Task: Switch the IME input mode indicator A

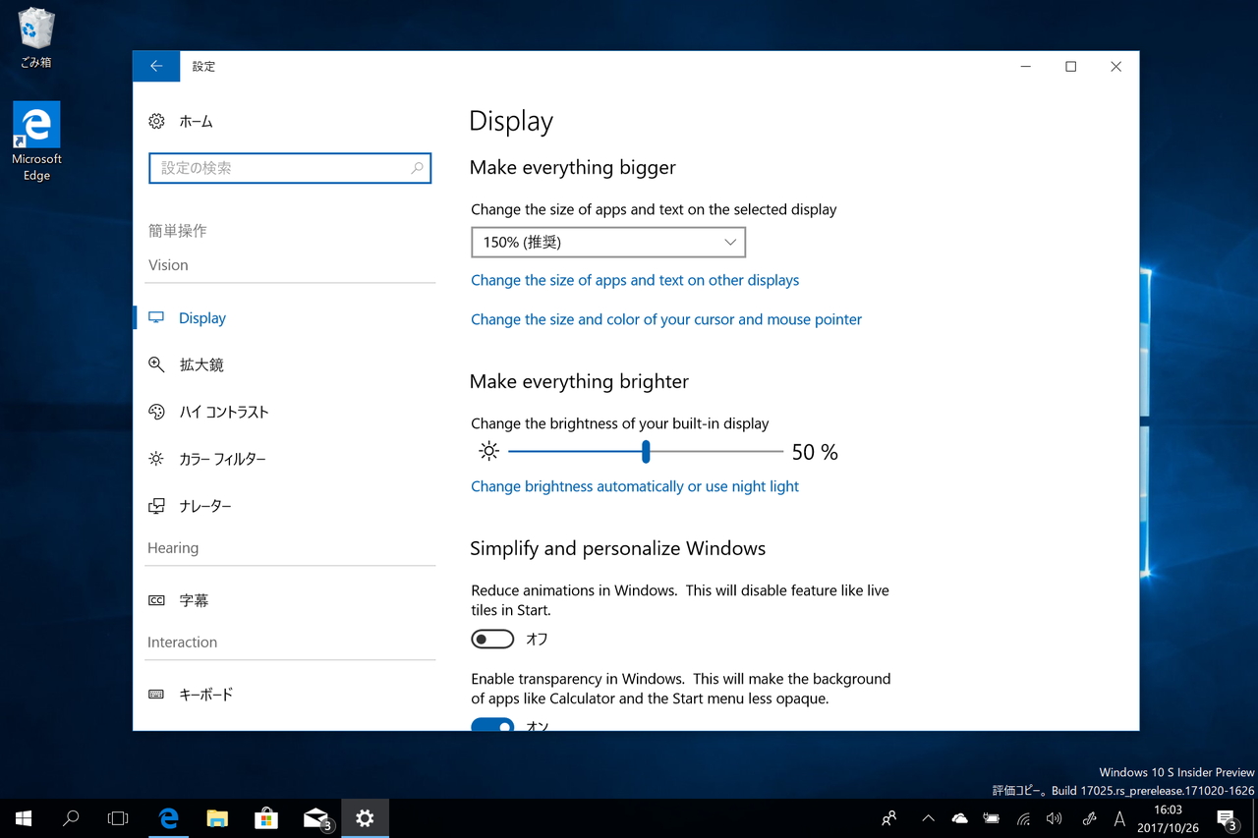Action: pyautogui.click(x=1119, y=818)
